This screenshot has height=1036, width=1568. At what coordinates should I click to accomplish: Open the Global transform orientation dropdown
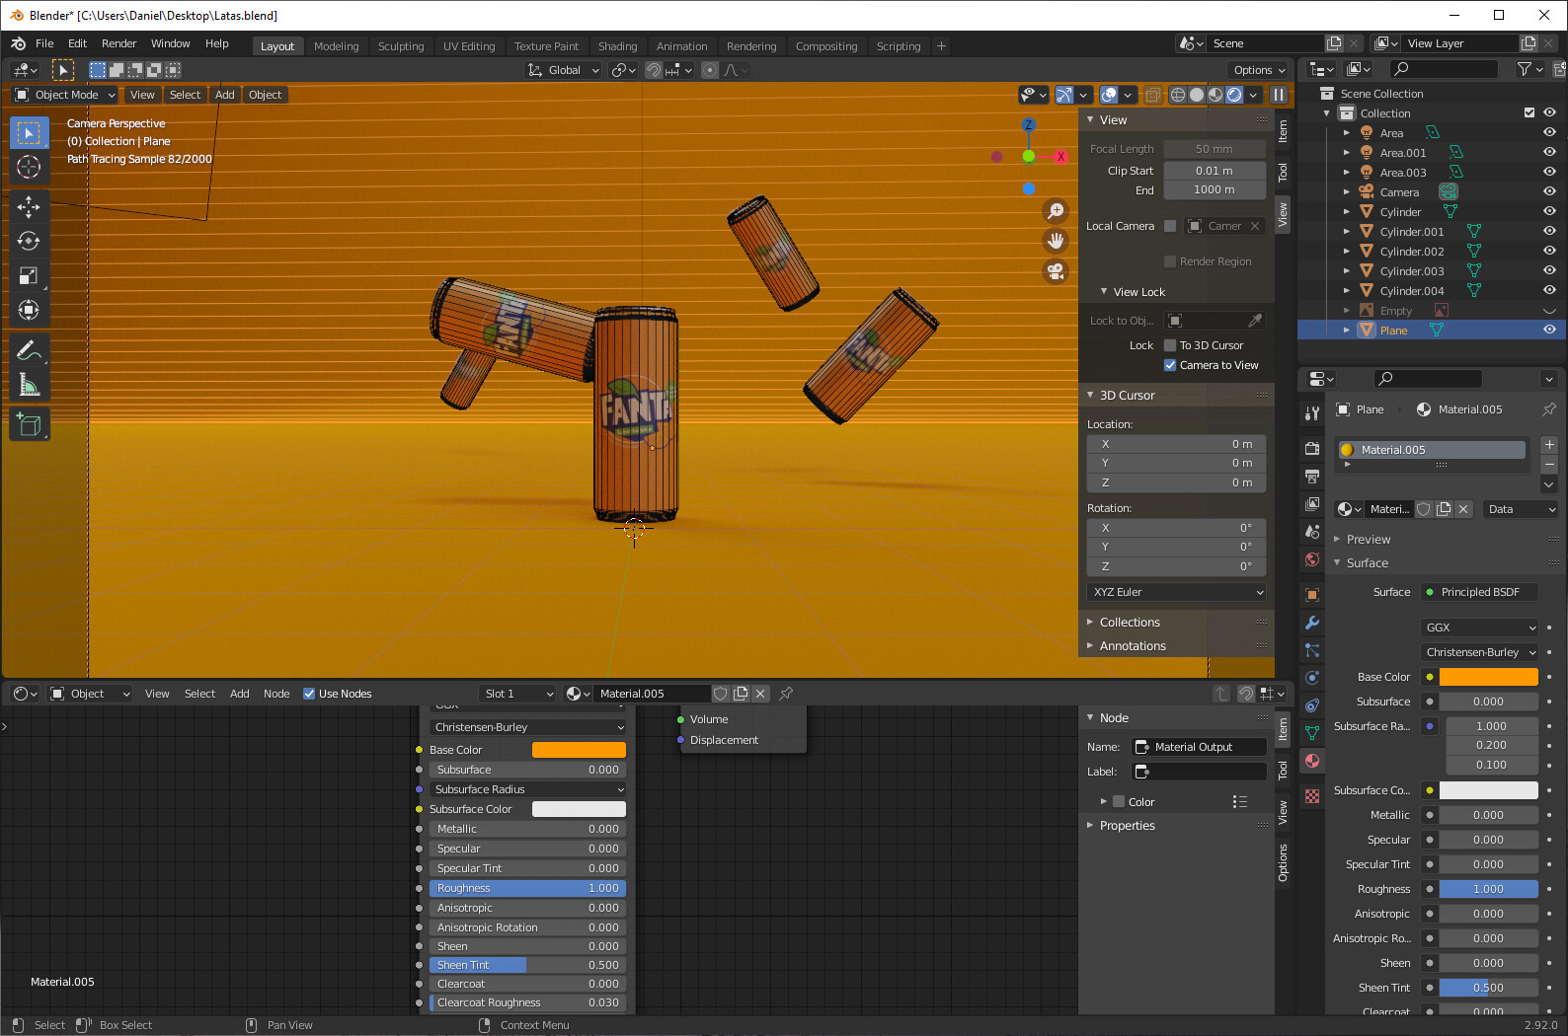563,70
